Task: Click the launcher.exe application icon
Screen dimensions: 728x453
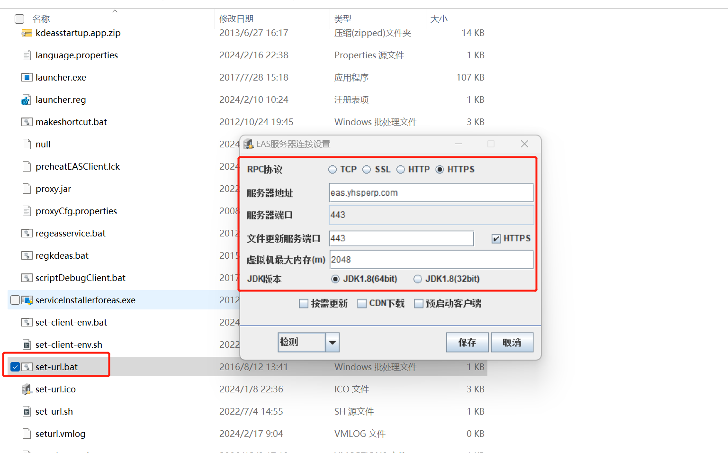Action: pos(27,78)
